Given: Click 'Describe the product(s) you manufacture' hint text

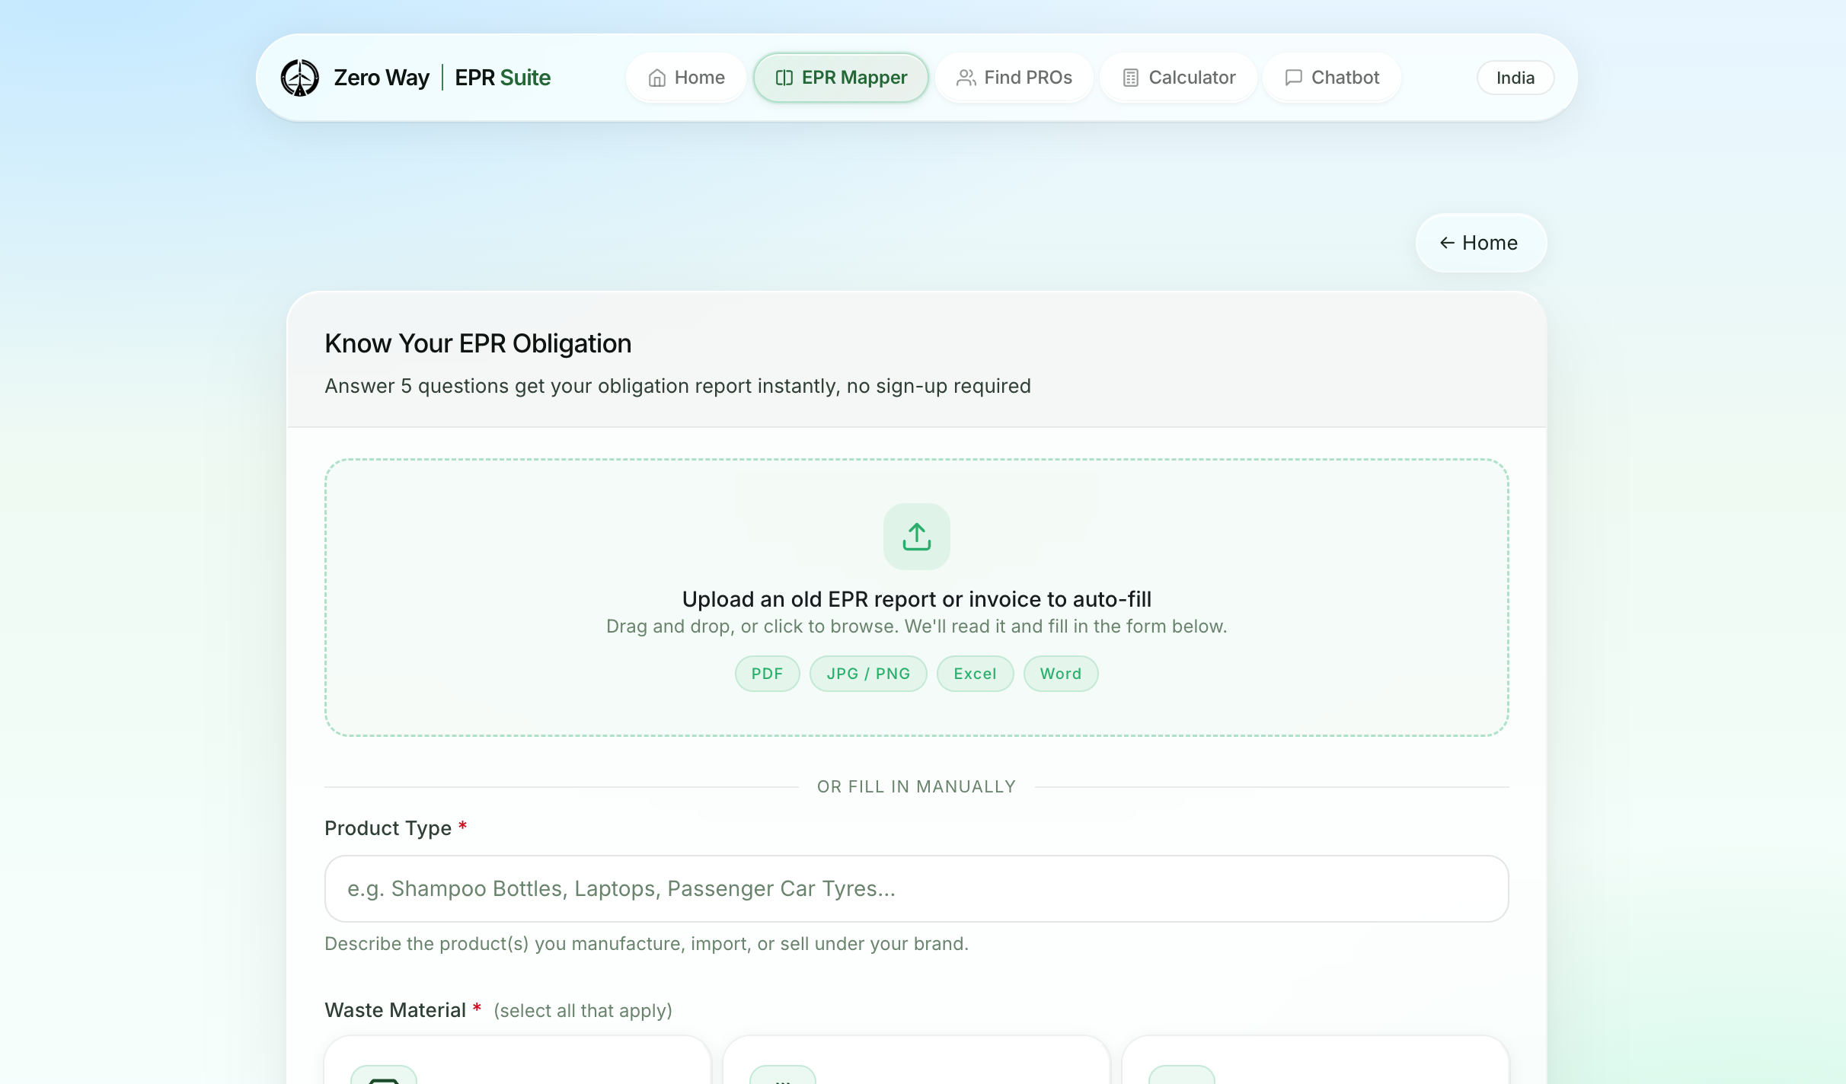Looking at the screenshot, I should [647, 944].
